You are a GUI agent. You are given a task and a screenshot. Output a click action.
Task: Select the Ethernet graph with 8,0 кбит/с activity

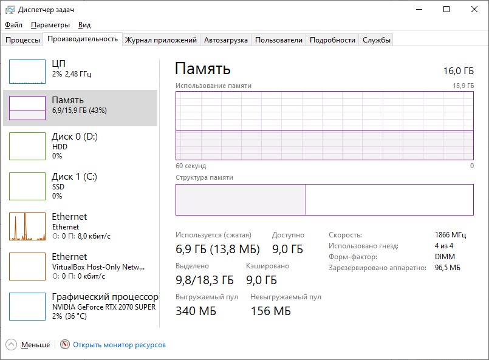click(x=27, y=226)
